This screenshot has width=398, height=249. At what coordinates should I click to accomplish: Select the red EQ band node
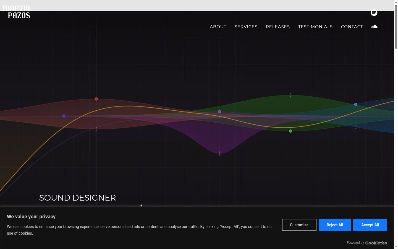click(x=96, y=99)
